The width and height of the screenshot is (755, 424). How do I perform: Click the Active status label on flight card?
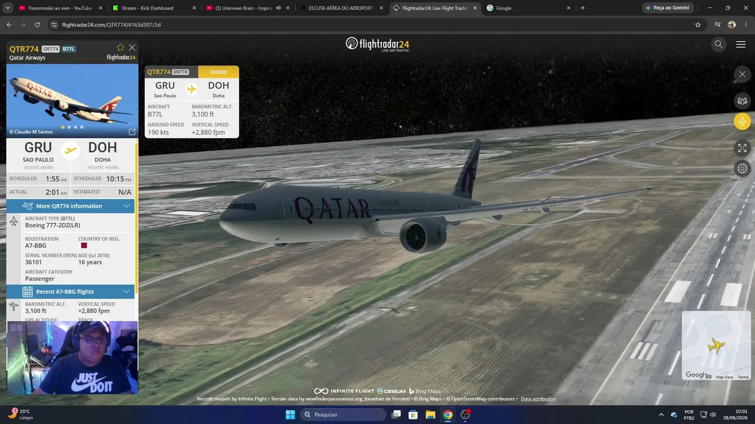pyautogui.click(x=218, y=72)
